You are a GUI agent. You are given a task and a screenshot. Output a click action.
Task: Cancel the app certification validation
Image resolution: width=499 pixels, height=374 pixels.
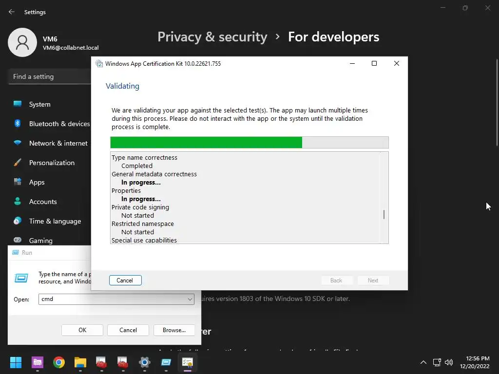(125, 280)
